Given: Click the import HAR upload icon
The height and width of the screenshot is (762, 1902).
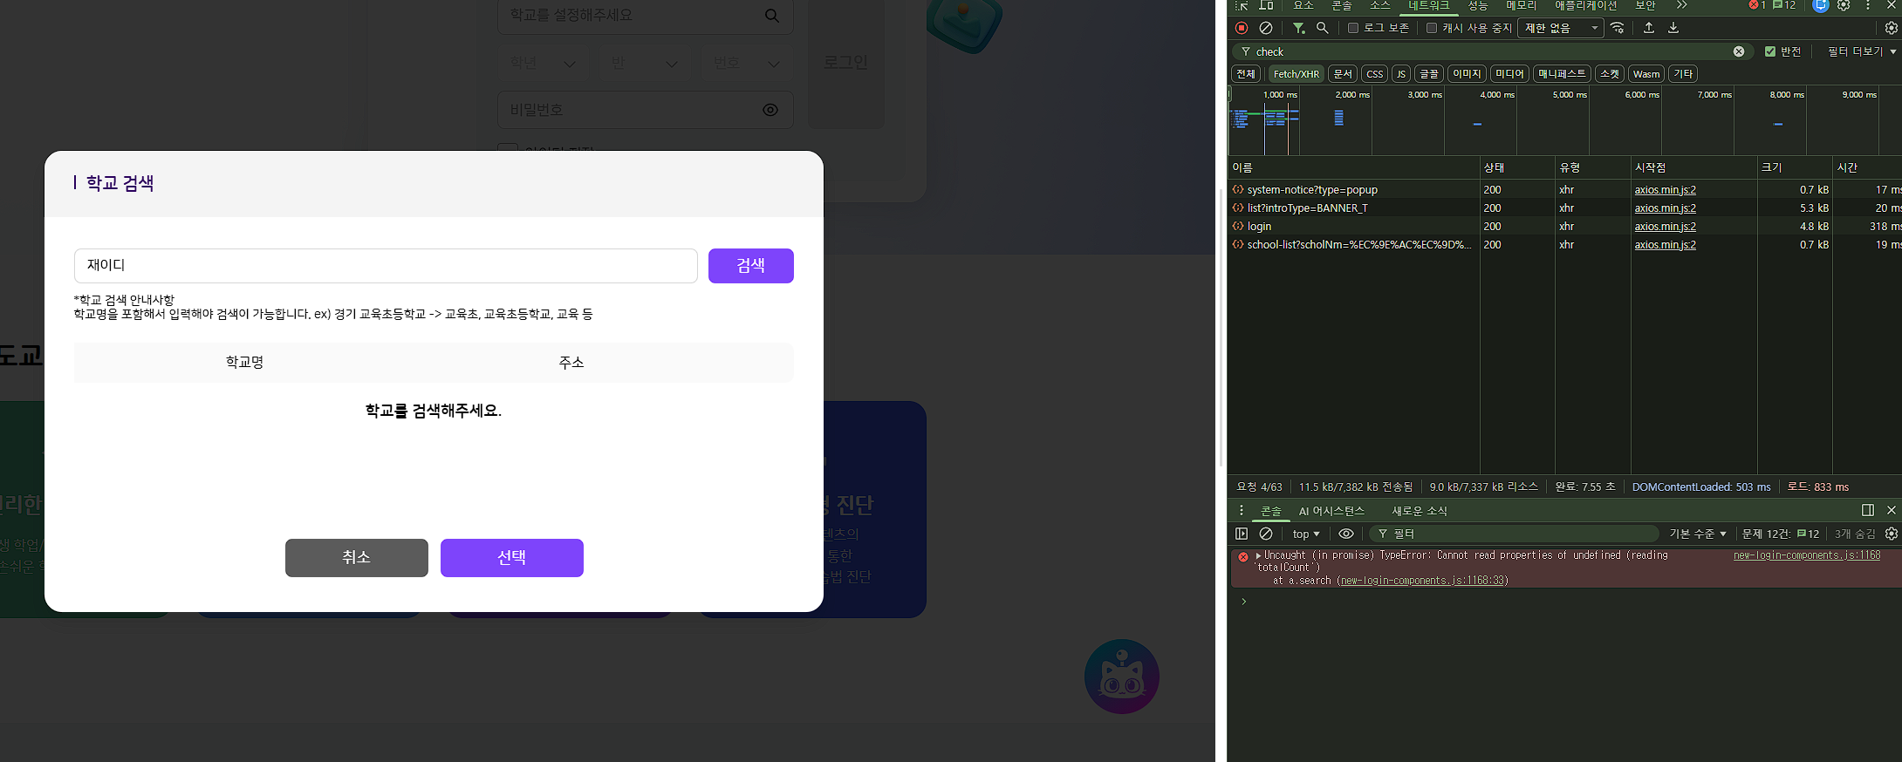Looking at the screenshot, I should coord(1649,28).
